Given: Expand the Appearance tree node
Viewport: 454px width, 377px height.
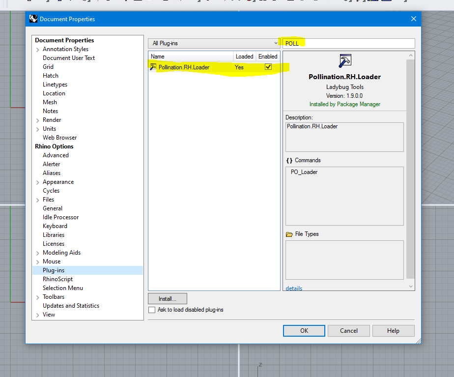Looking at the screenshot, I should (38, 182).
